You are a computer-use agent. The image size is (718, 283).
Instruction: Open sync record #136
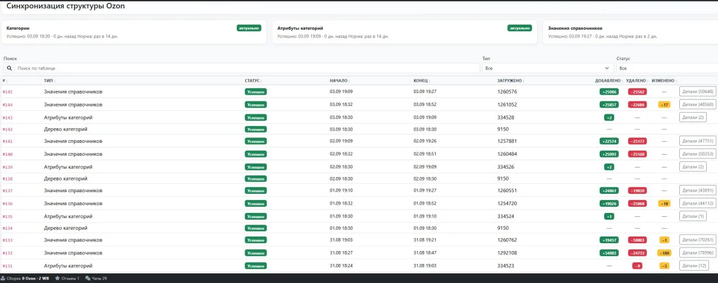point(7,203)
